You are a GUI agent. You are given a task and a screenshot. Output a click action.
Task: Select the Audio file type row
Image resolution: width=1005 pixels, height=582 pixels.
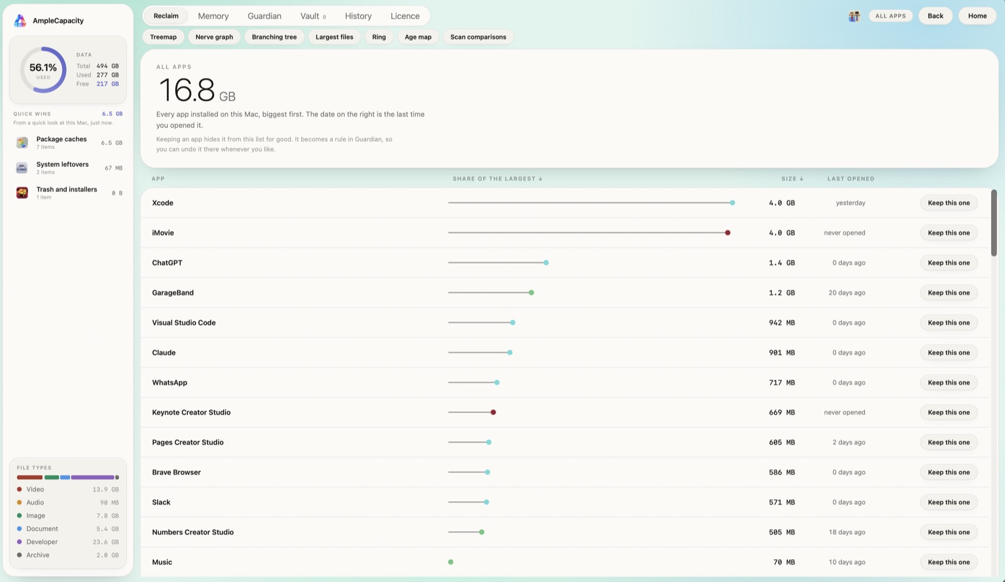(68, 502)
